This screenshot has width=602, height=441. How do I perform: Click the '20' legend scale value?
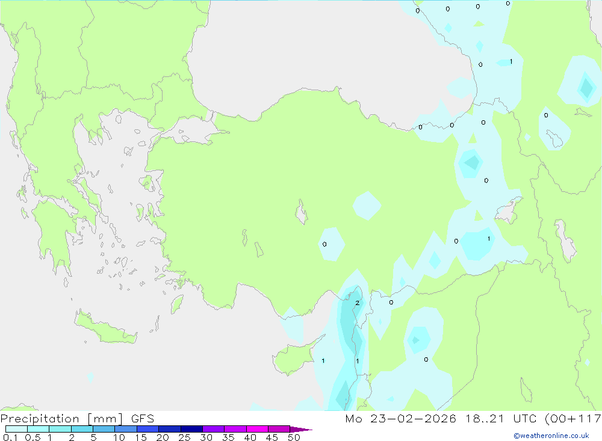point(163,437)
